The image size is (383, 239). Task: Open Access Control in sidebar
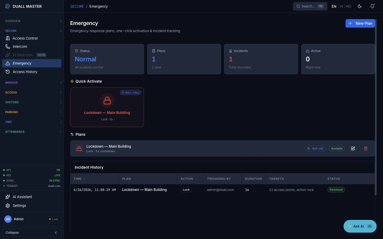click(32, 38)
